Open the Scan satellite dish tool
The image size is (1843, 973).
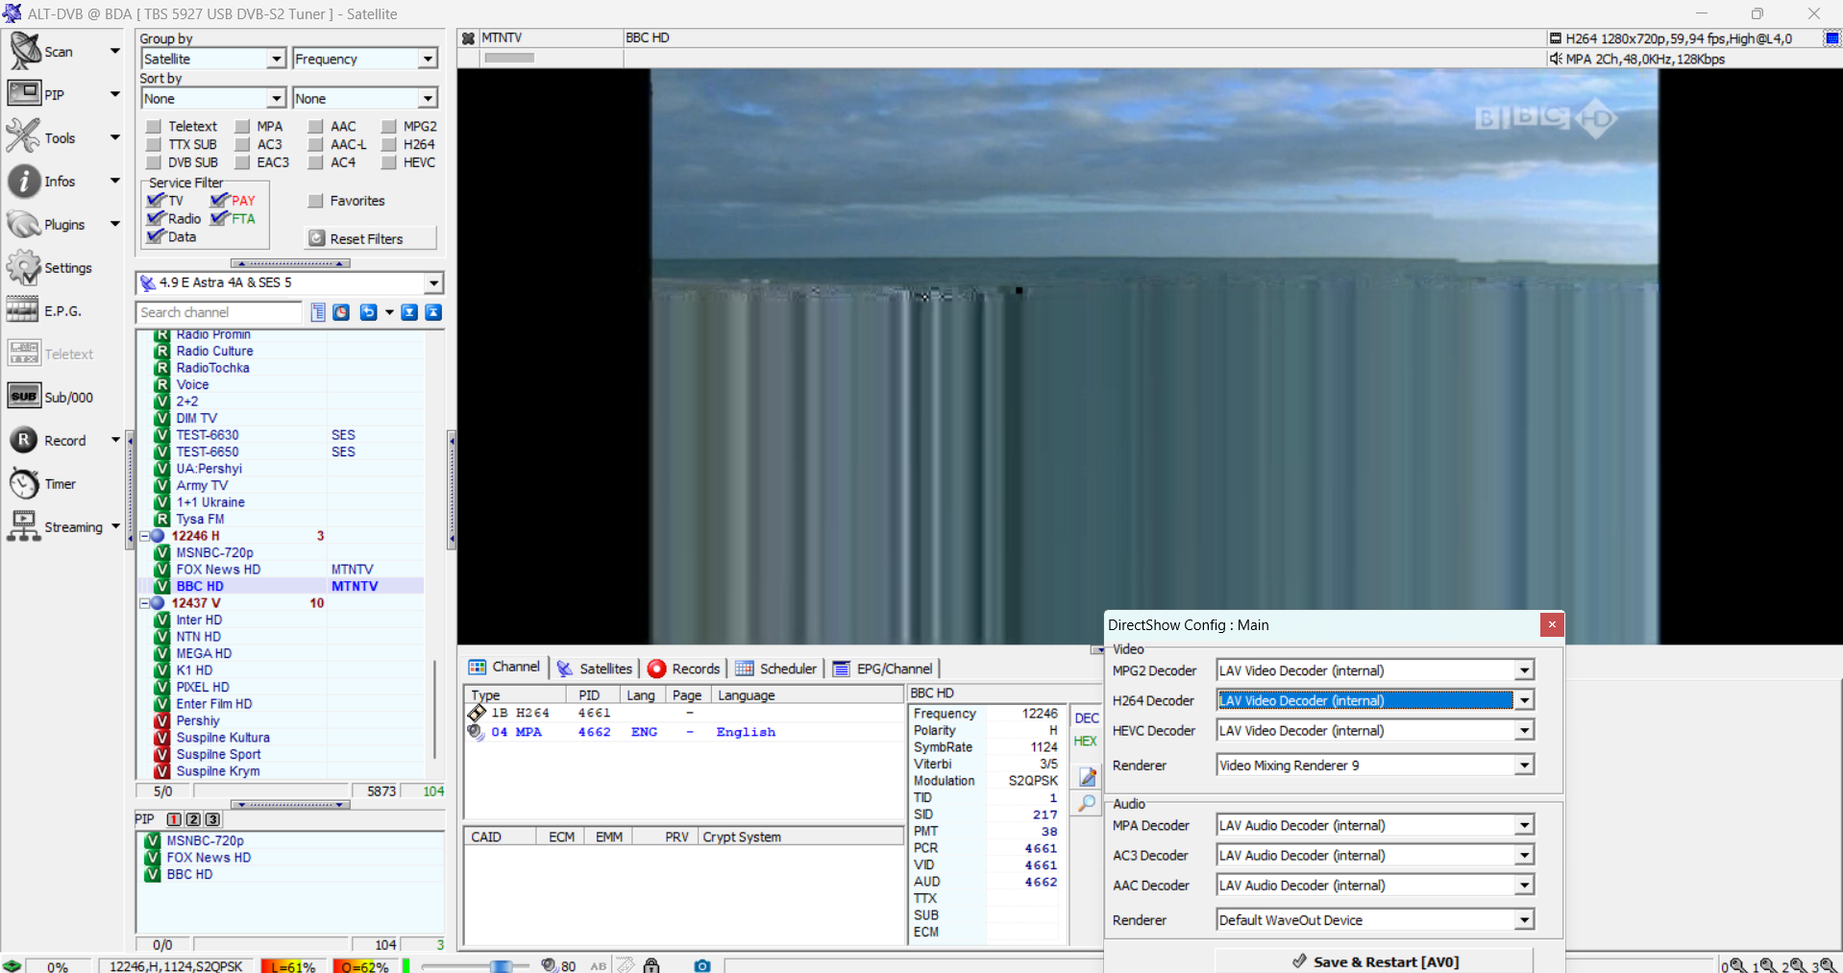[x=41, y=51]
